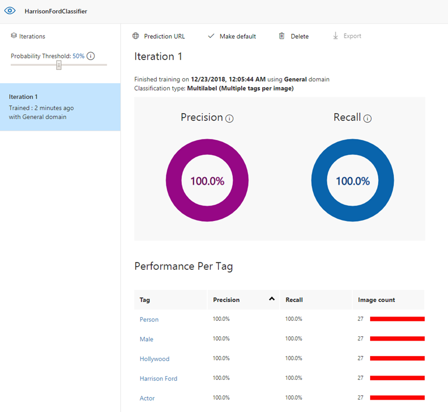
Task: Open the Hollywood tag link
Action: (x=155, y=359)
